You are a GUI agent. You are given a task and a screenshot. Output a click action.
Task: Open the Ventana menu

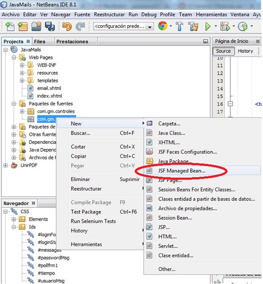[240, 14]
